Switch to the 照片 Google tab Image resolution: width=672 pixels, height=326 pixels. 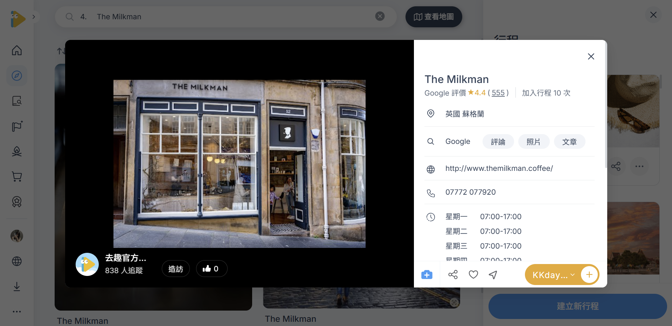pyautogui.click(x=533, y=141)
